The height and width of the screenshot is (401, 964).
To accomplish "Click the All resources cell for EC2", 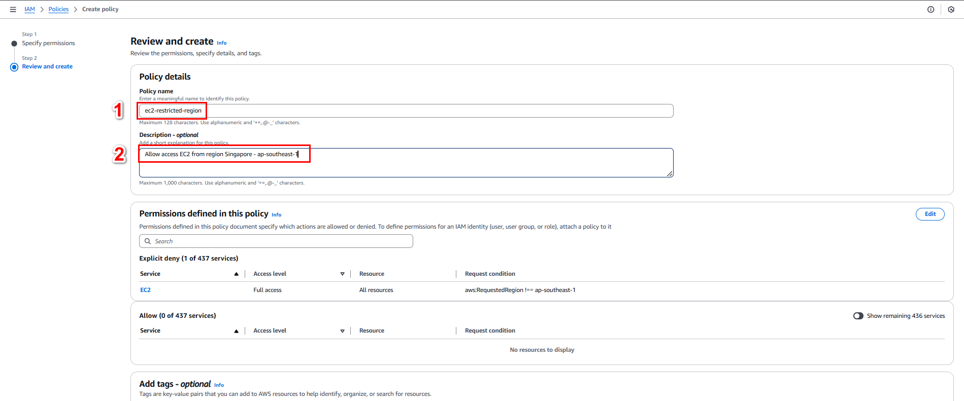I will coord(376,290).
